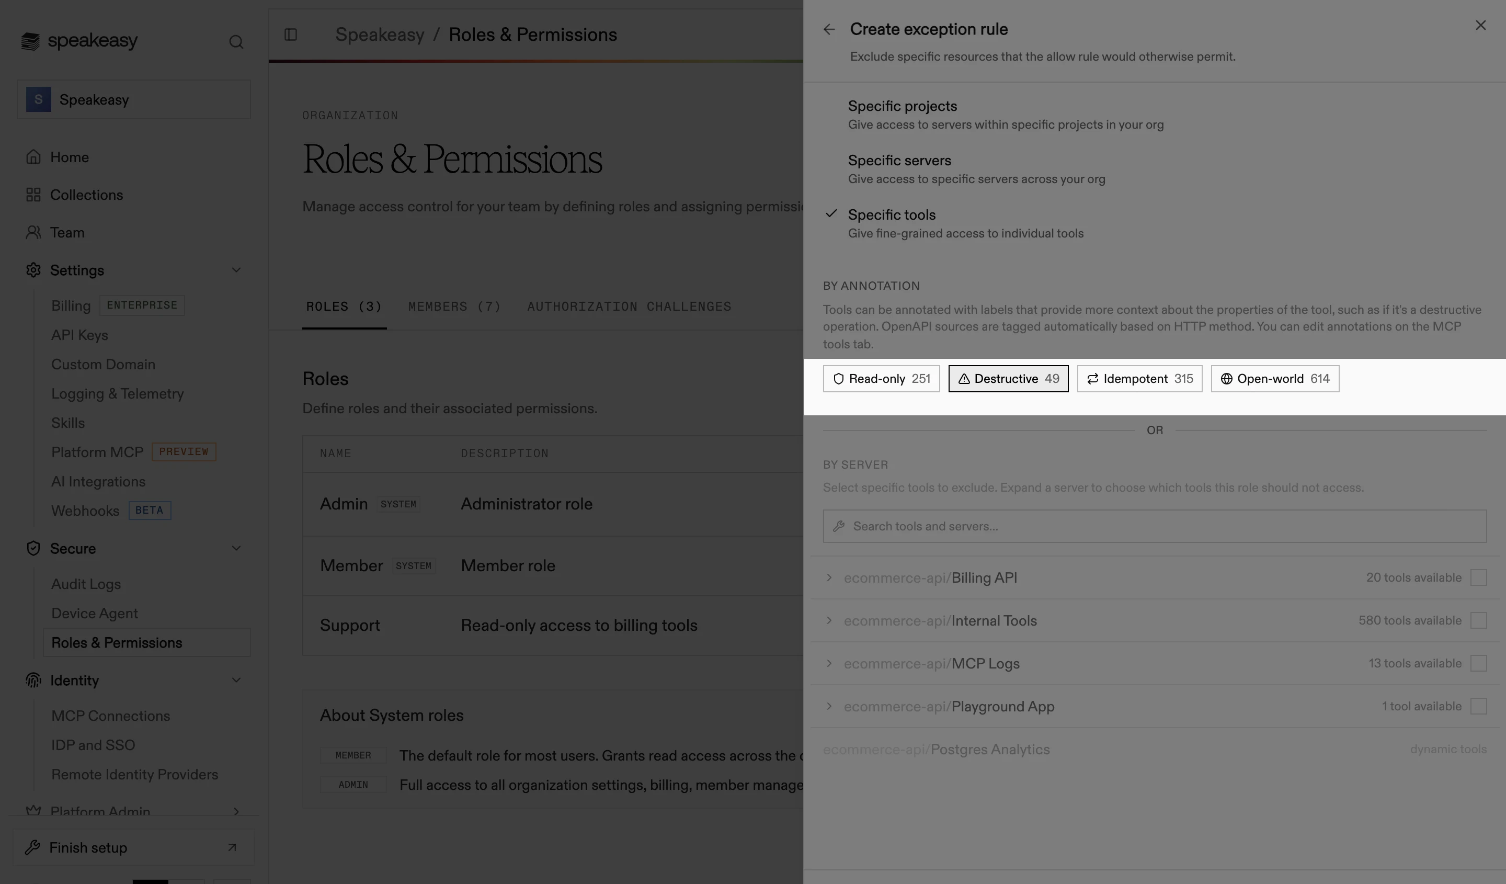Screen dimensions: 1506x884
Task: Open the Skills page
Action: click(68, 423)
